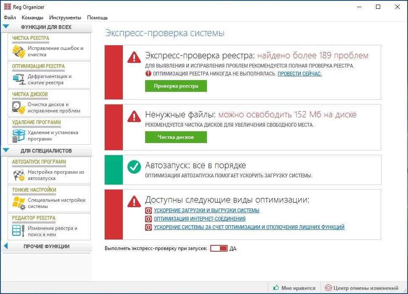Click warning triangle beside unneeded files

coord(134,116)
